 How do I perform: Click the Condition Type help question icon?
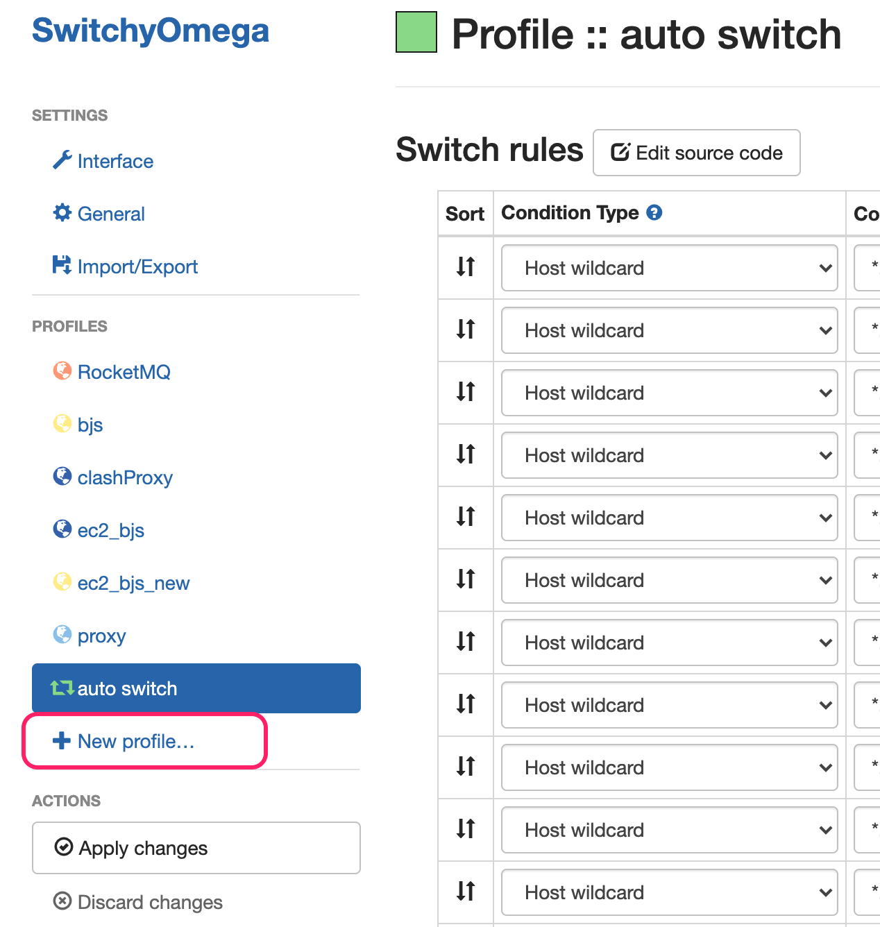pos(654,212)
